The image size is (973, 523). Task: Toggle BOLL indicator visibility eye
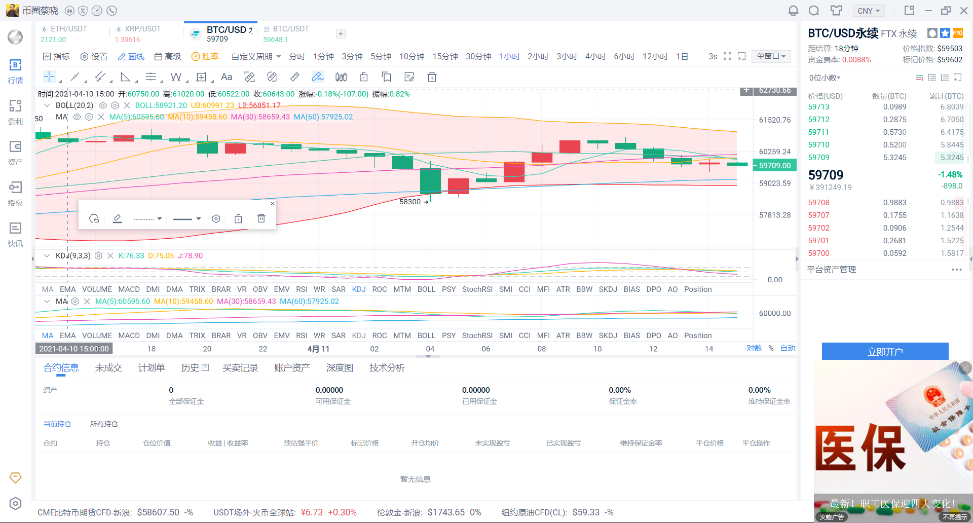102,105
